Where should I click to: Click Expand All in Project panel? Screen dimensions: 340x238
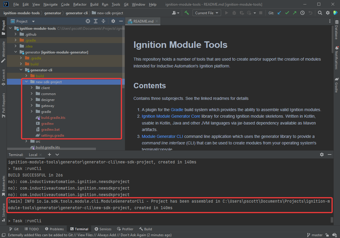point(96,21)
